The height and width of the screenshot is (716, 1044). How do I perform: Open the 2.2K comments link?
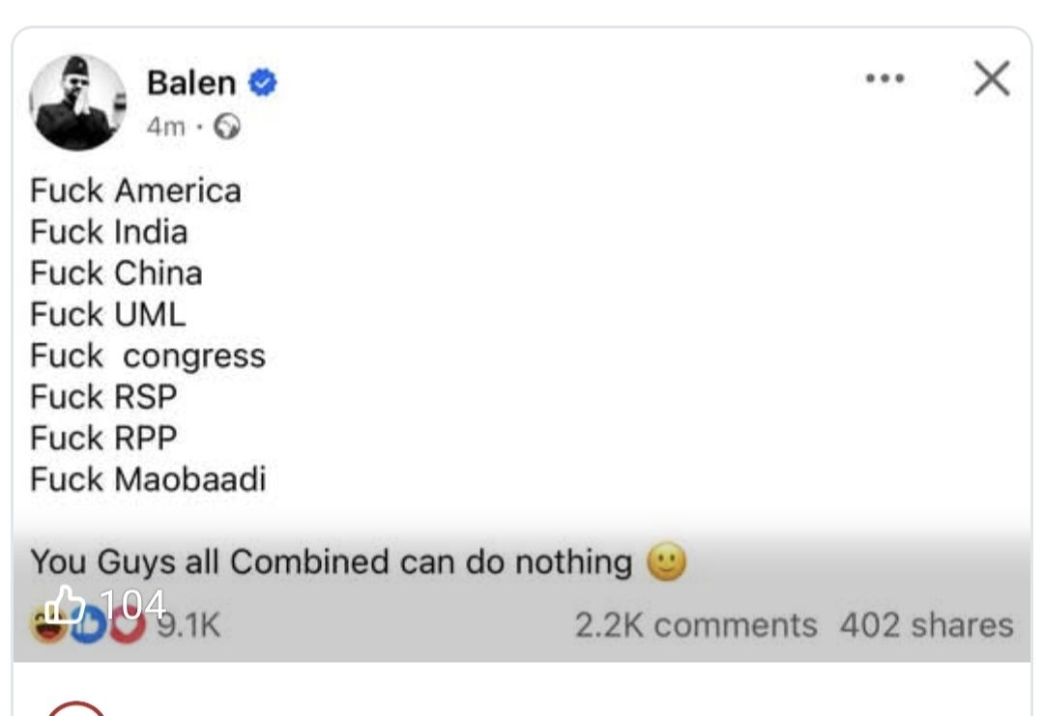click(x=696, y=625)
